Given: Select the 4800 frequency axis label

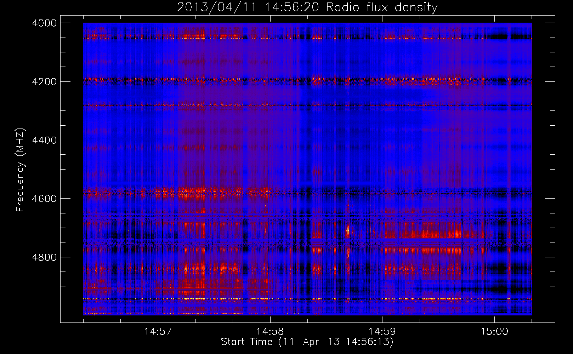Looking at the screenshot, I should (x=44, y=257).
